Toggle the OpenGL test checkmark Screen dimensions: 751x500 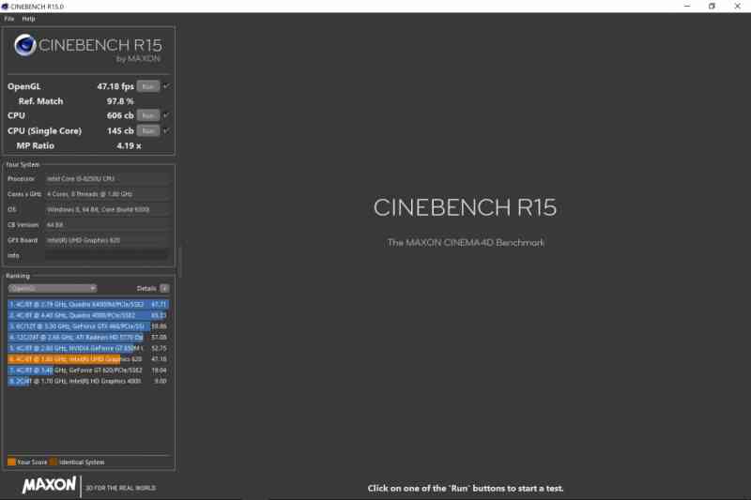pyautogui.click(x=166, y=86)
